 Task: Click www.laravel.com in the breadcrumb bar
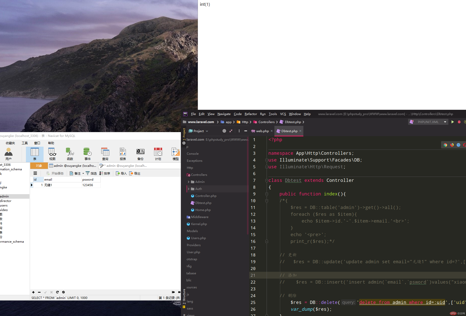tap(201, 122)
